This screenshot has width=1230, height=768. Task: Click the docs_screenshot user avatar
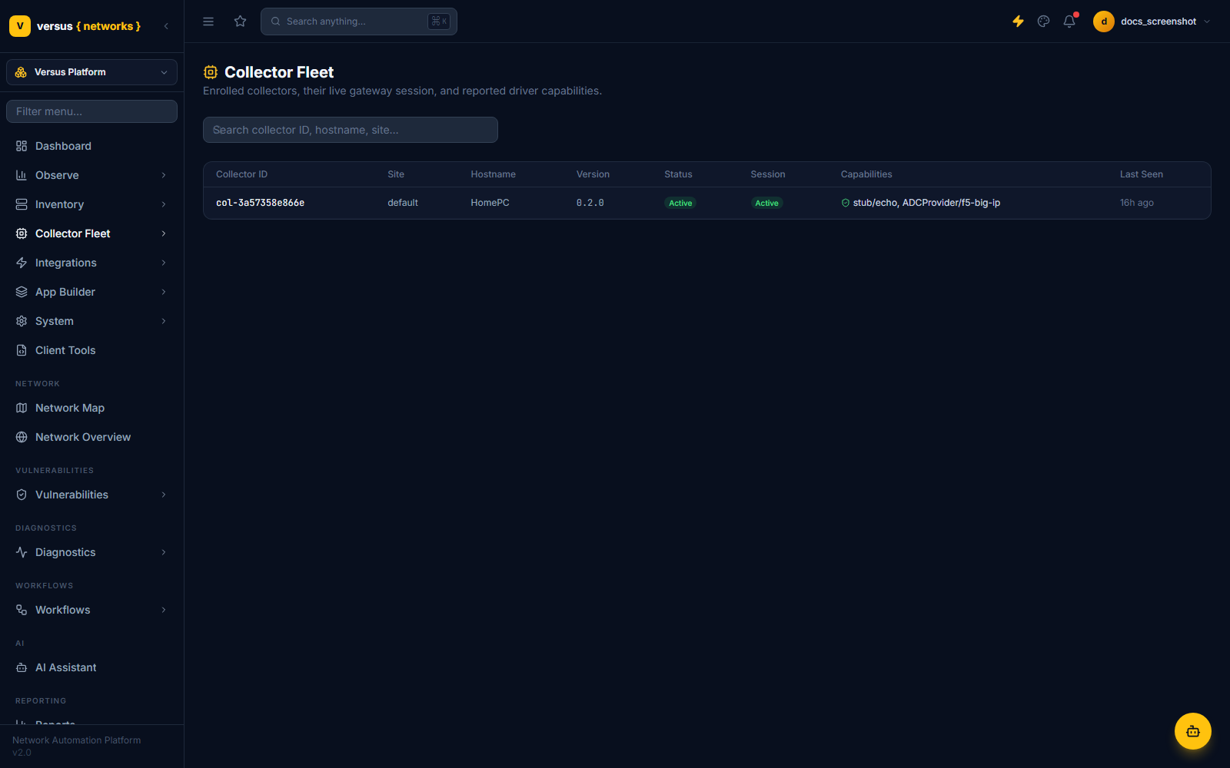coord(1104,22)
